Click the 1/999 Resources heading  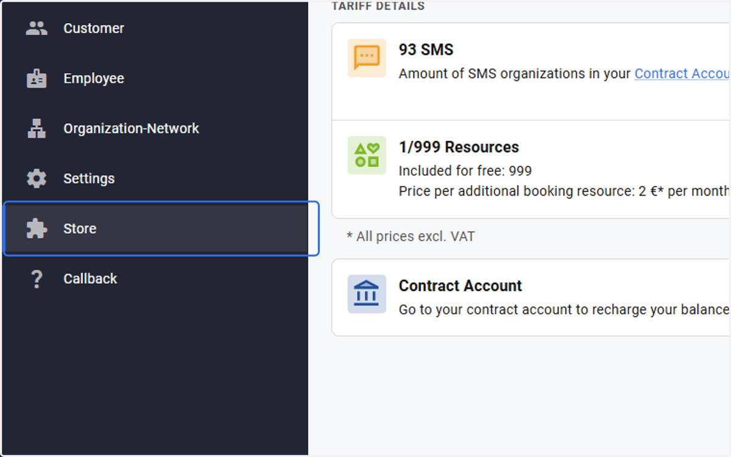459,147
